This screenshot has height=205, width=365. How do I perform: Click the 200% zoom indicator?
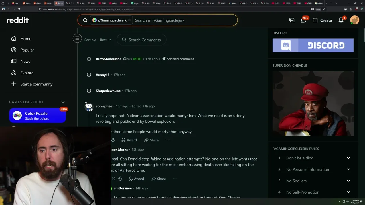coord(318,9)
